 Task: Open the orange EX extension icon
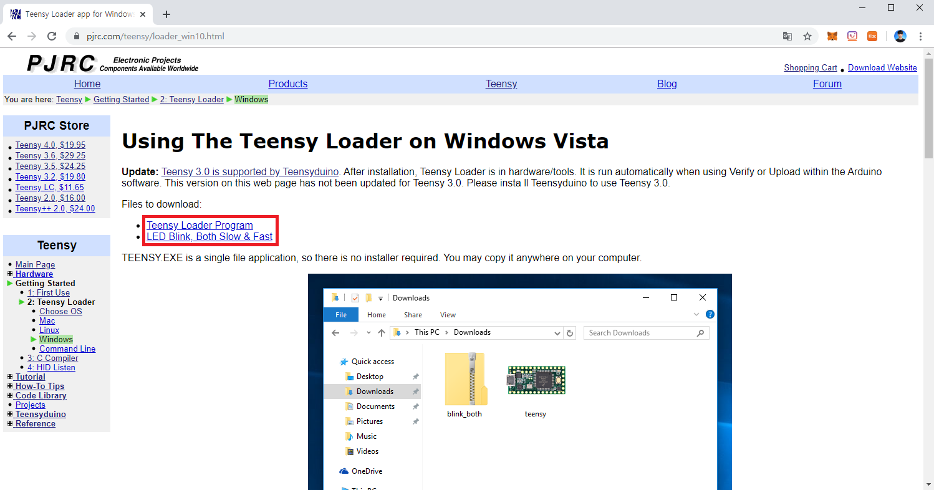click(x=872, y=36)
